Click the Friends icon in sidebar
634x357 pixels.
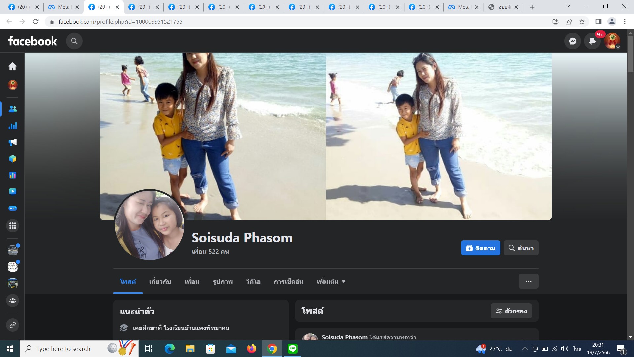(x=13, y=109)
